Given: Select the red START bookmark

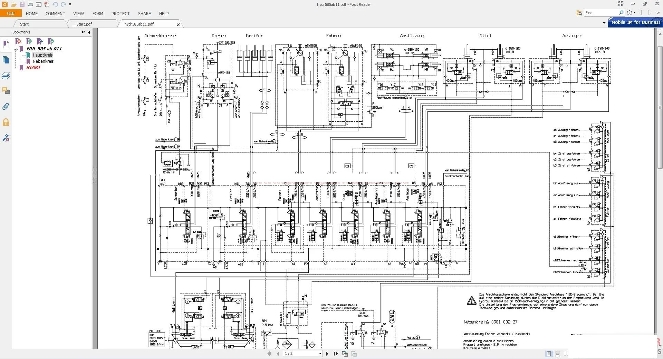Looking at the screenshot, I should [33, 67].
